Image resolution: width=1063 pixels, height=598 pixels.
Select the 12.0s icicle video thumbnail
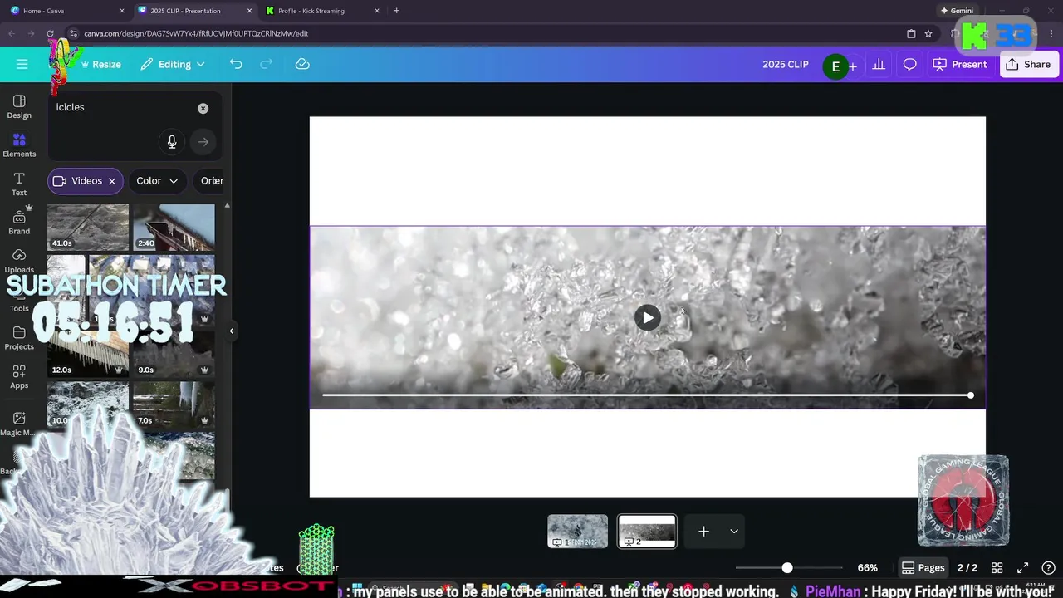(x=88, y=355)
